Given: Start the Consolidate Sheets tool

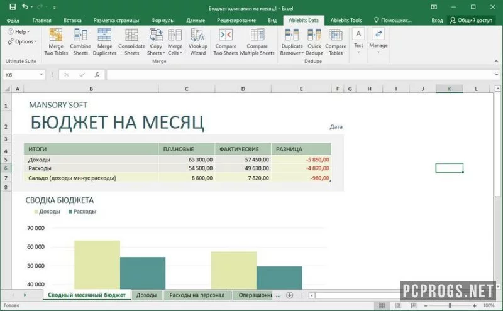Looking at the screenshot, I should point(131,42).
